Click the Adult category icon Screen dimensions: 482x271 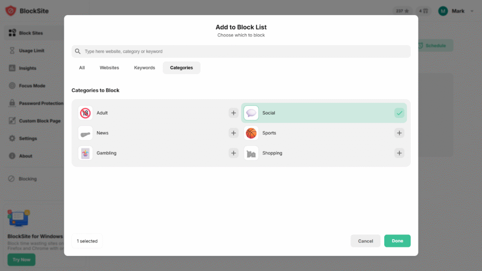click(x=85, y=113)
